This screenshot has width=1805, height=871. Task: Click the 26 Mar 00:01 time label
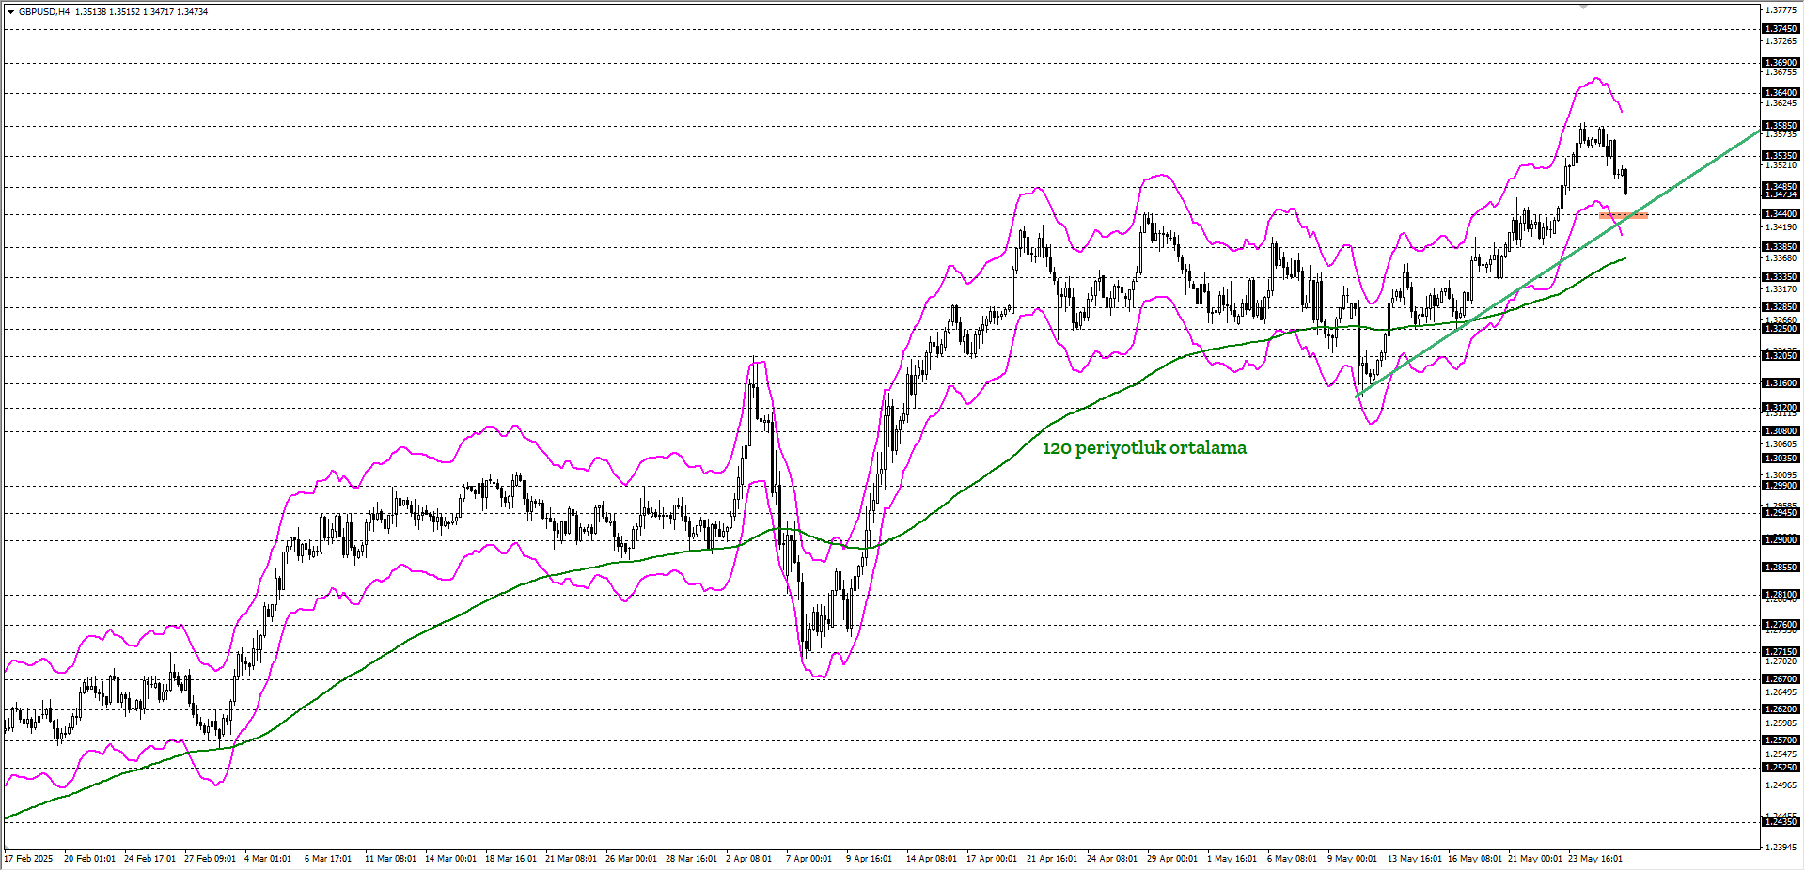coord(631,859)
